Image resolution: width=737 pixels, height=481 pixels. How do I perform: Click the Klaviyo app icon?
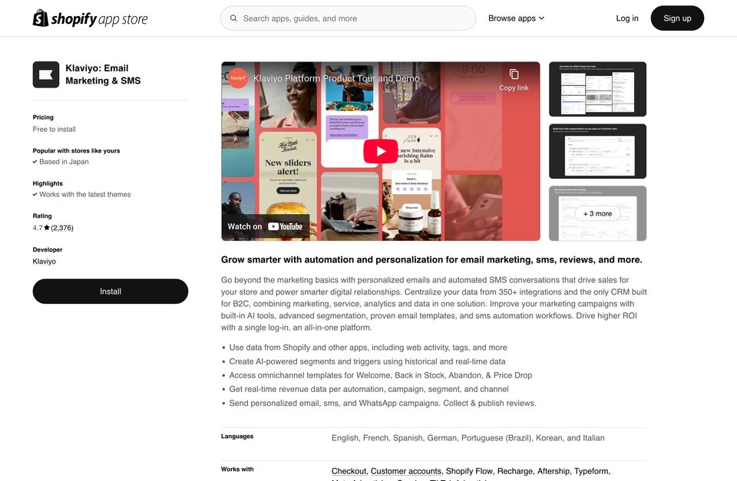(x=46, y=74)
